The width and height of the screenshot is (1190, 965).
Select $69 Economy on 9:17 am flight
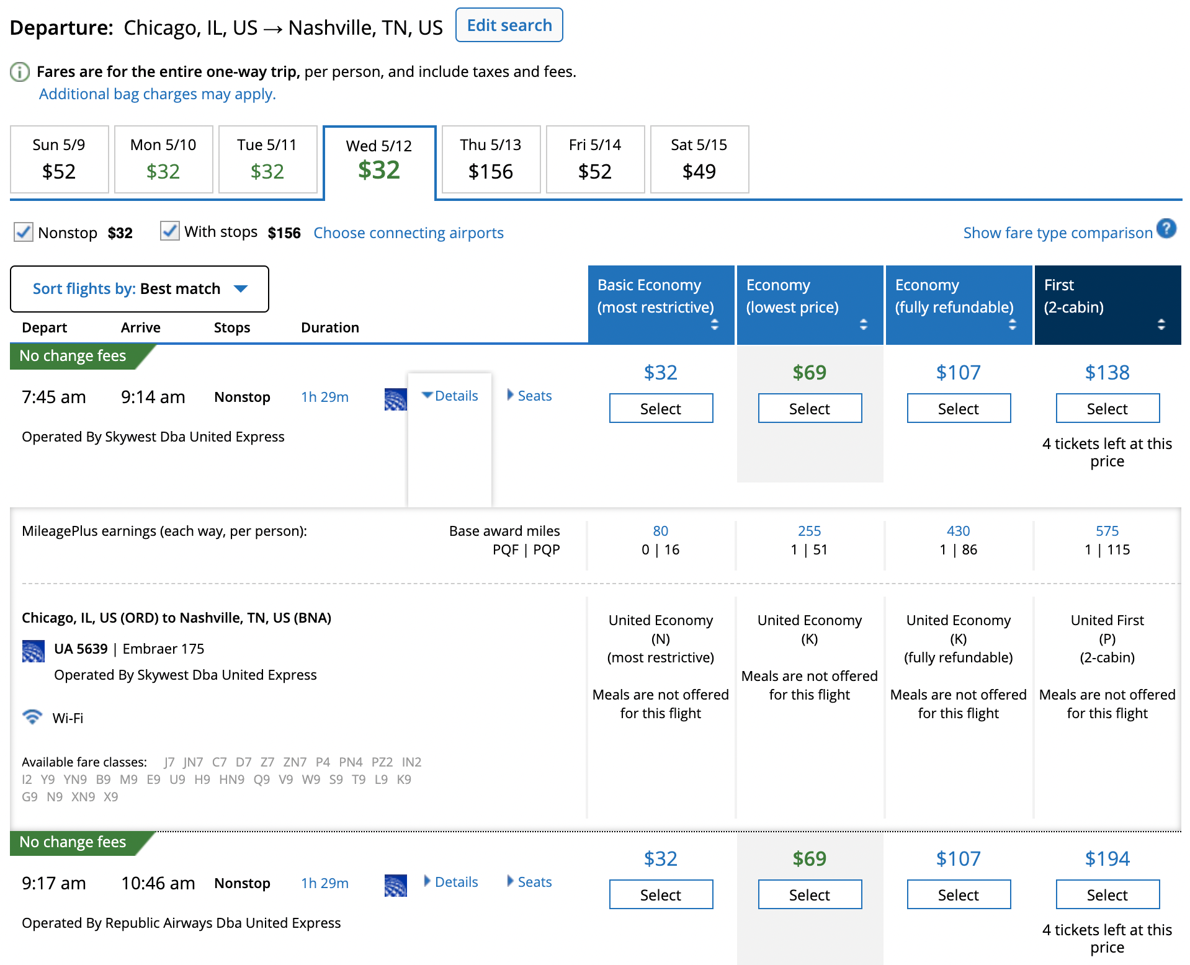click(x=810, y=895)
